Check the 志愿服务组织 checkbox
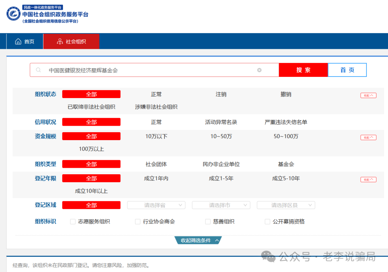This screenshot has height=272, width=388. tap(73, 222)
